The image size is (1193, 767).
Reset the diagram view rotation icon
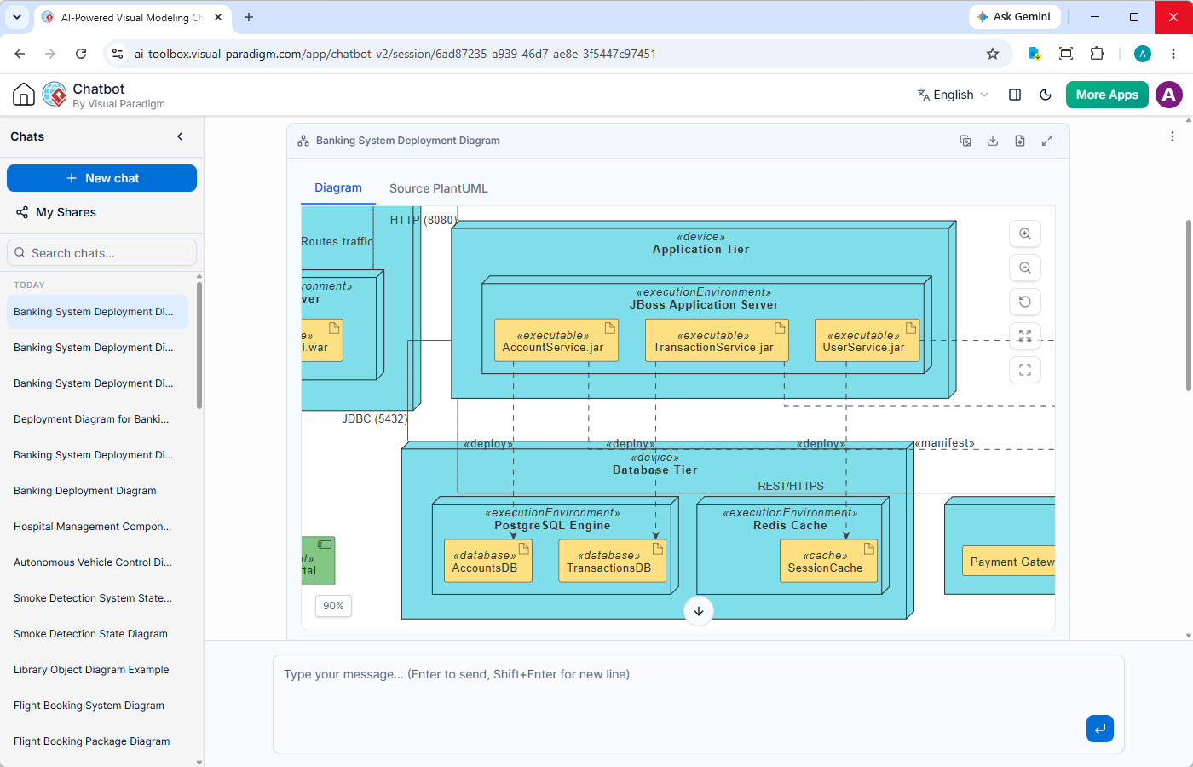1025,302
